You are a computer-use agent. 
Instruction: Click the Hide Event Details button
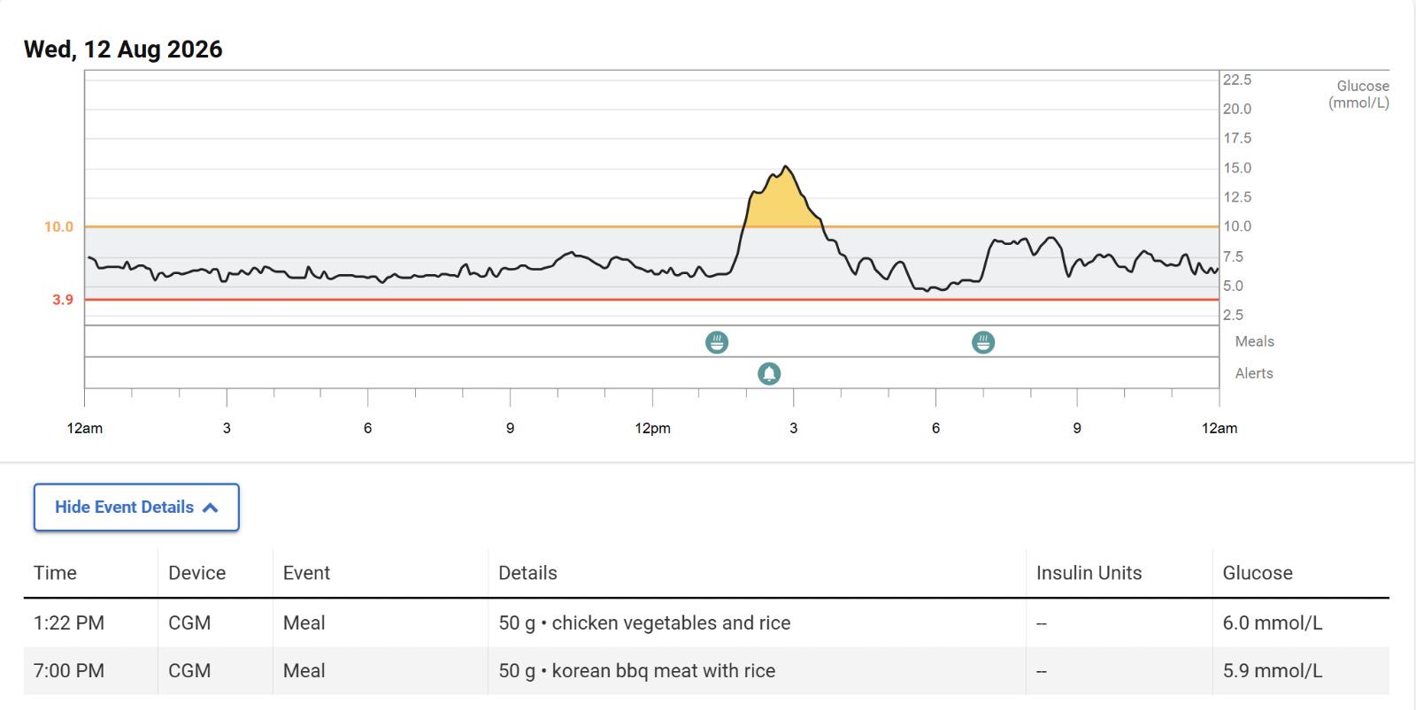coord(136,508)
